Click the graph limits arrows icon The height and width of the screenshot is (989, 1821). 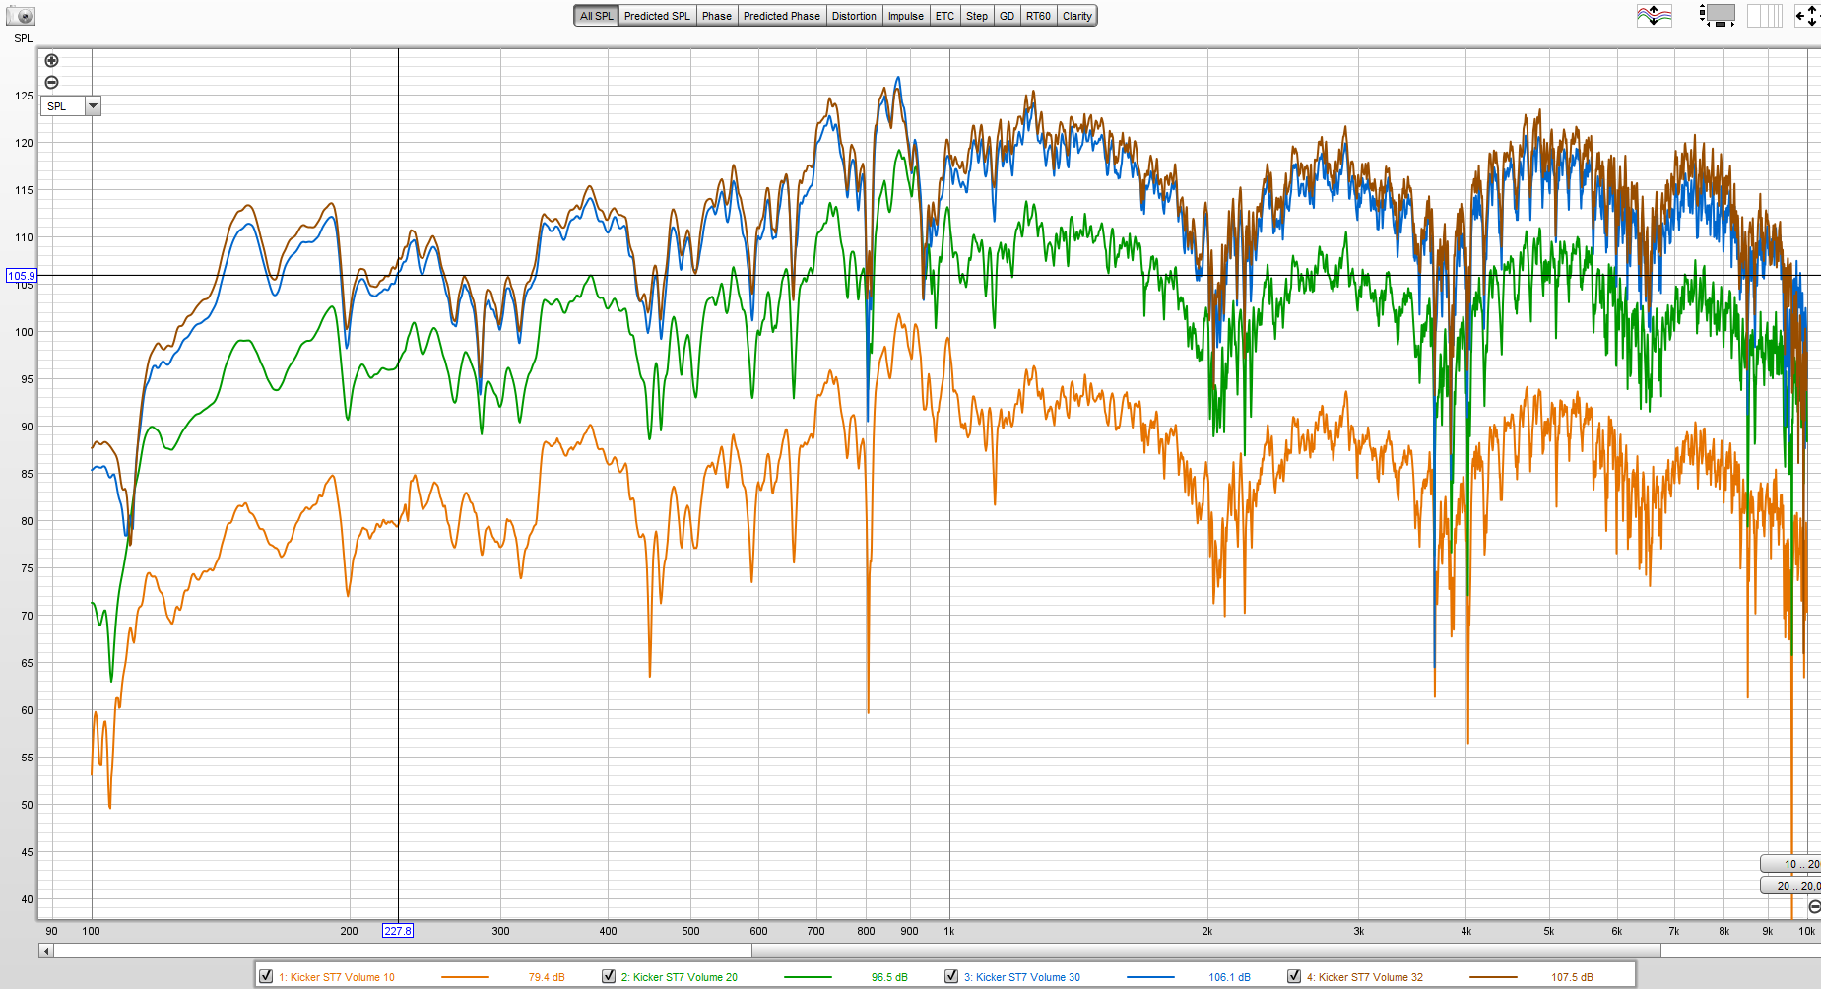tap(1807, 16)
